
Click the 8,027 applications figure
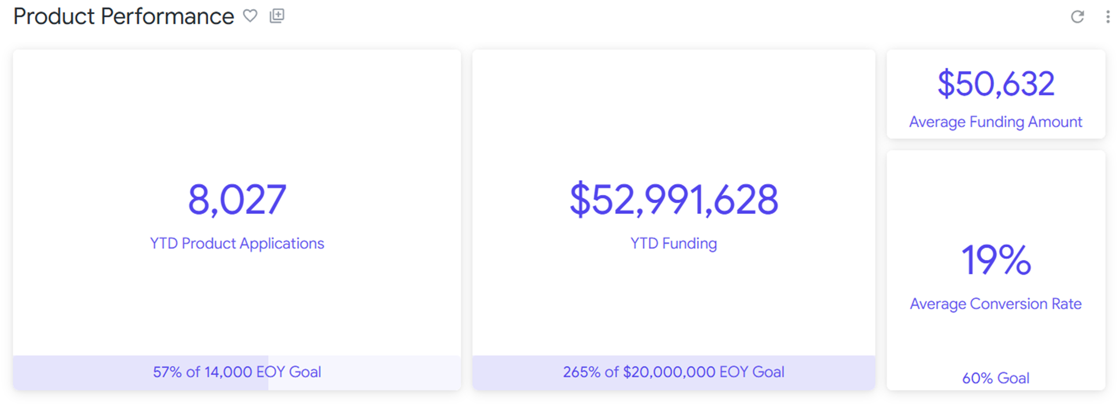(237, 199)
